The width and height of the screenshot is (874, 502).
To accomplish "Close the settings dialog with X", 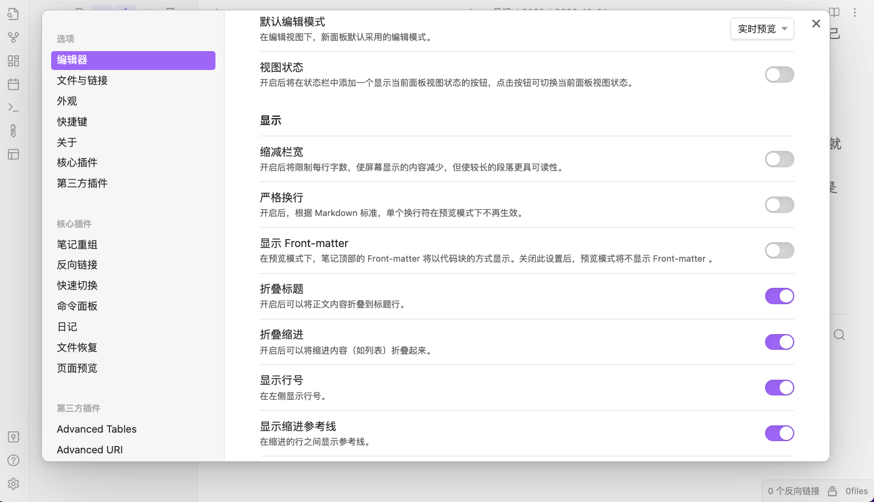I will point(816,24).
